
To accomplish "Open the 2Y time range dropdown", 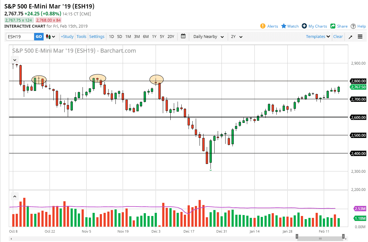I will (x=237, y=37).
